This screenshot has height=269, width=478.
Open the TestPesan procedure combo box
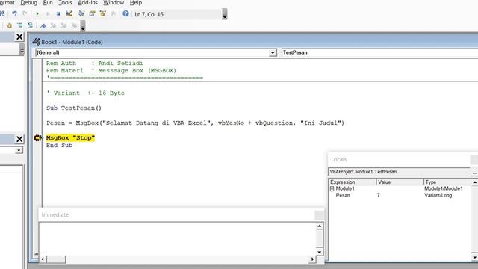[379, 52]
